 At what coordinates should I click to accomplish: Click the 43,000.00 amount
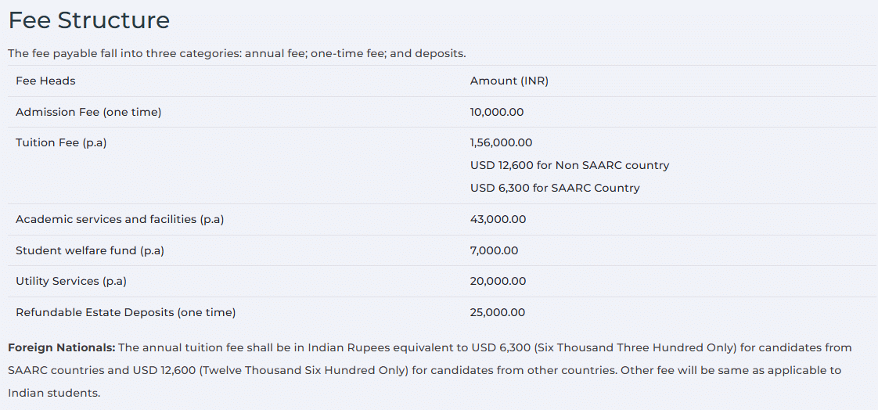498,219
